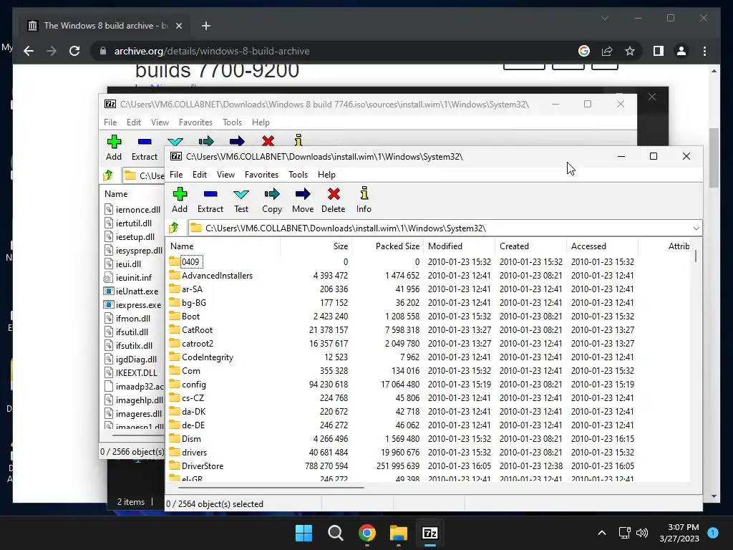This screenshot has width=733, height=550.
Task: Open Favorites menu in front 7-Zip window
Action: tap(262, 175)
